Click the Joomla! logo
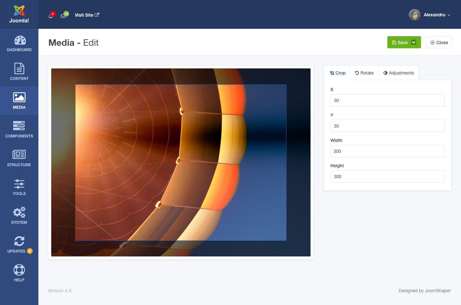This screenshot has width=461, height=305. pyautogui.click(x=19, y=14)
